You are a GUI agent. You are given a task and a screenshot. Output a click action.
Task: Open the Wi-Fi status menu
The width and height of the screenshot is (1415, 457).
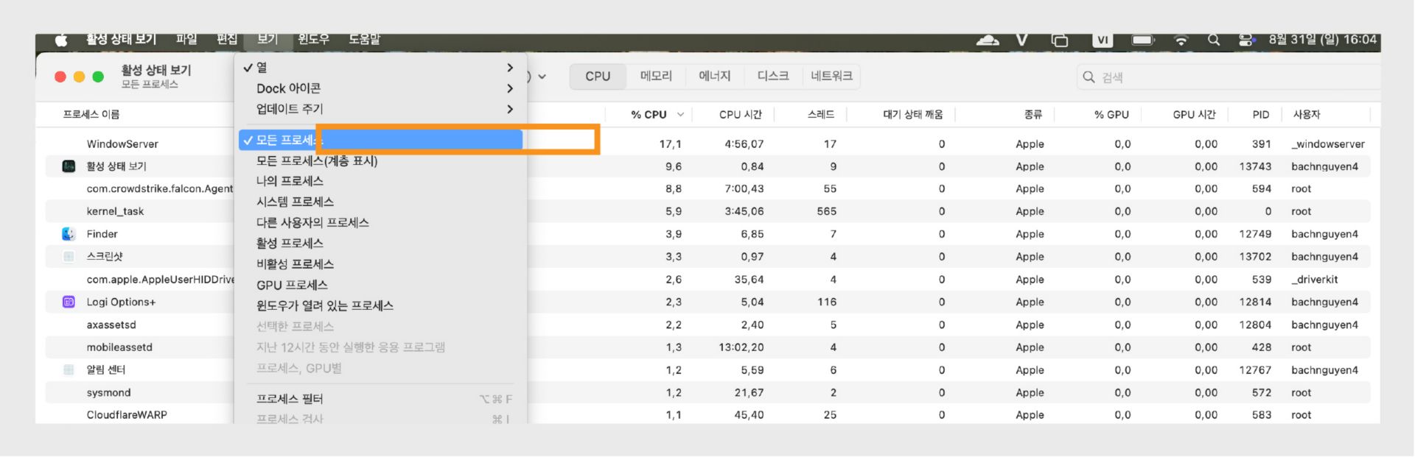1181,40
